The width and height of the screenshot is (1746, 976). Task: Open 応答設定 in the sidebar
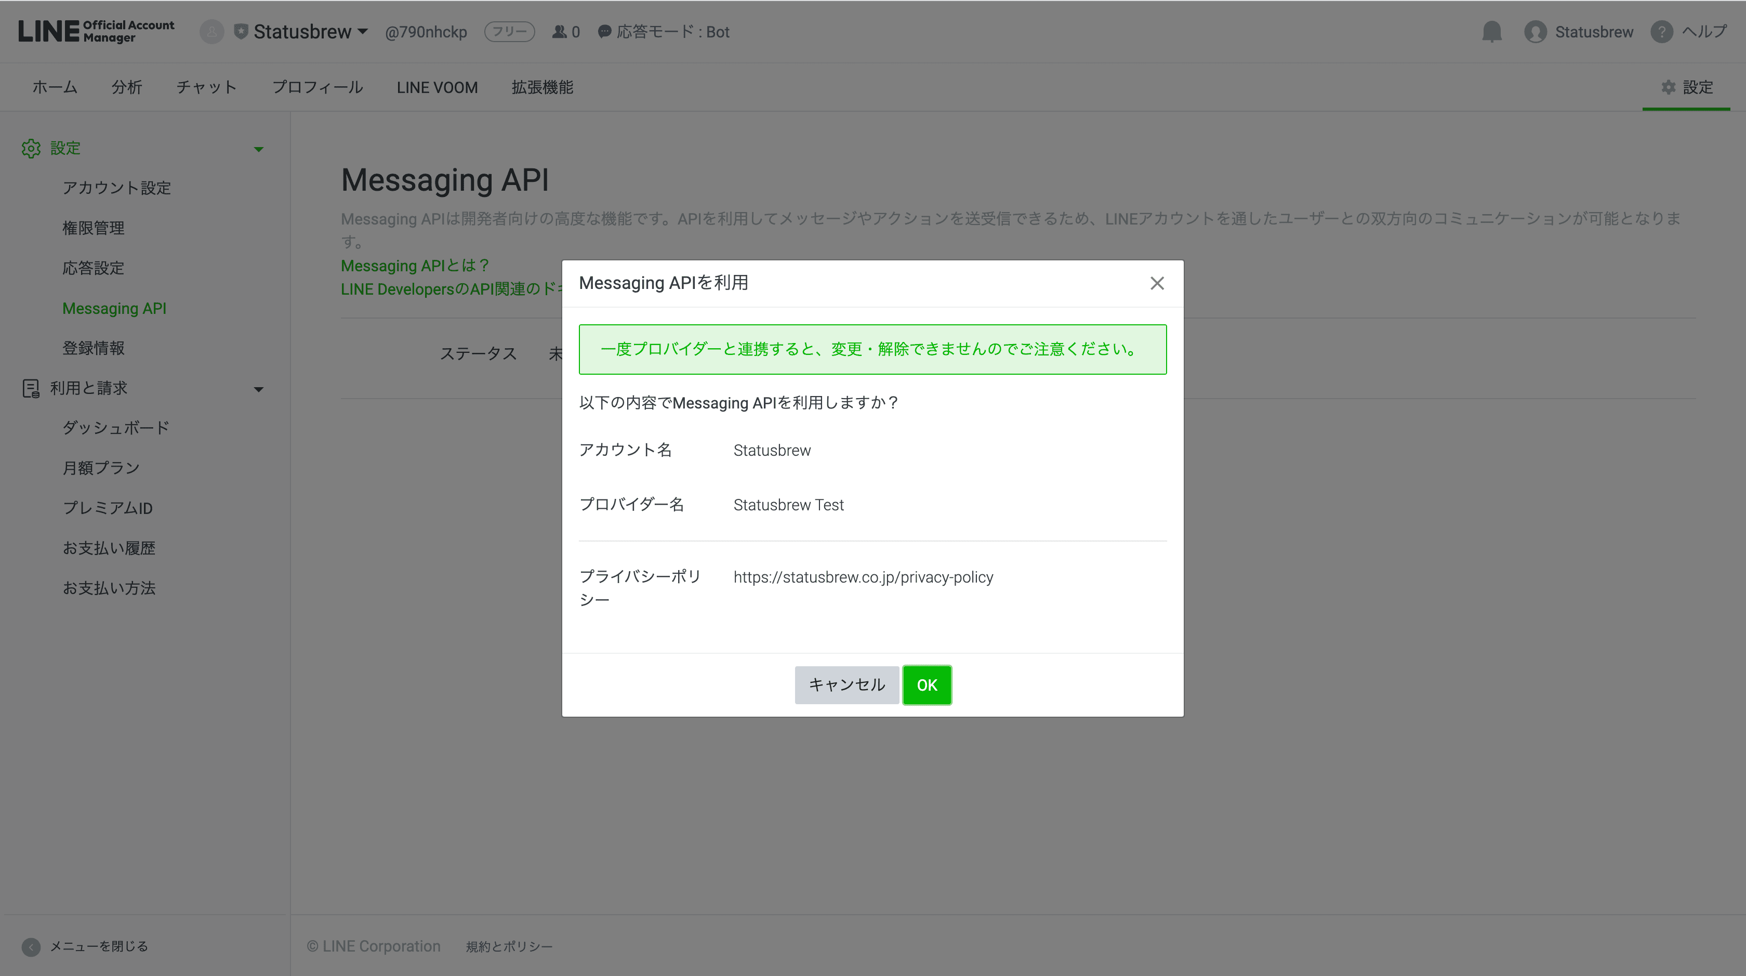(94, 268)
